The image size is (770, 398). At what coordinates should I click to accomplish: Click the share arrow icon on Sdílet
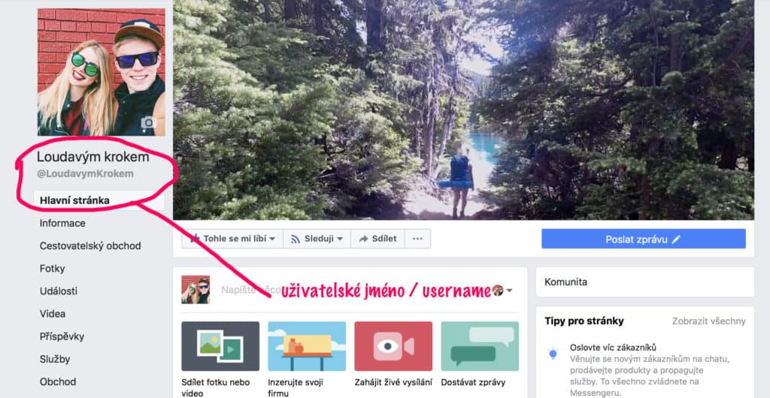point(363,240)
